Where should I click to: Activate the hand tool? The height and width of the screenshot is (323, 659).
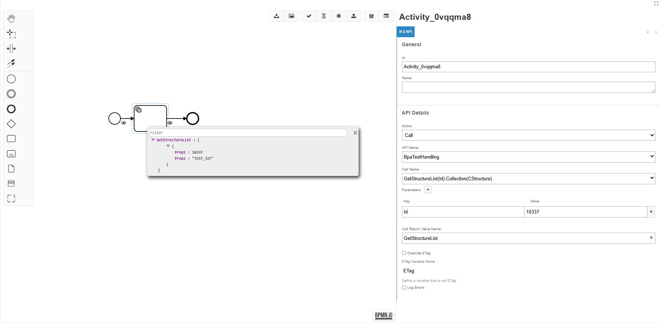[11, 18]
